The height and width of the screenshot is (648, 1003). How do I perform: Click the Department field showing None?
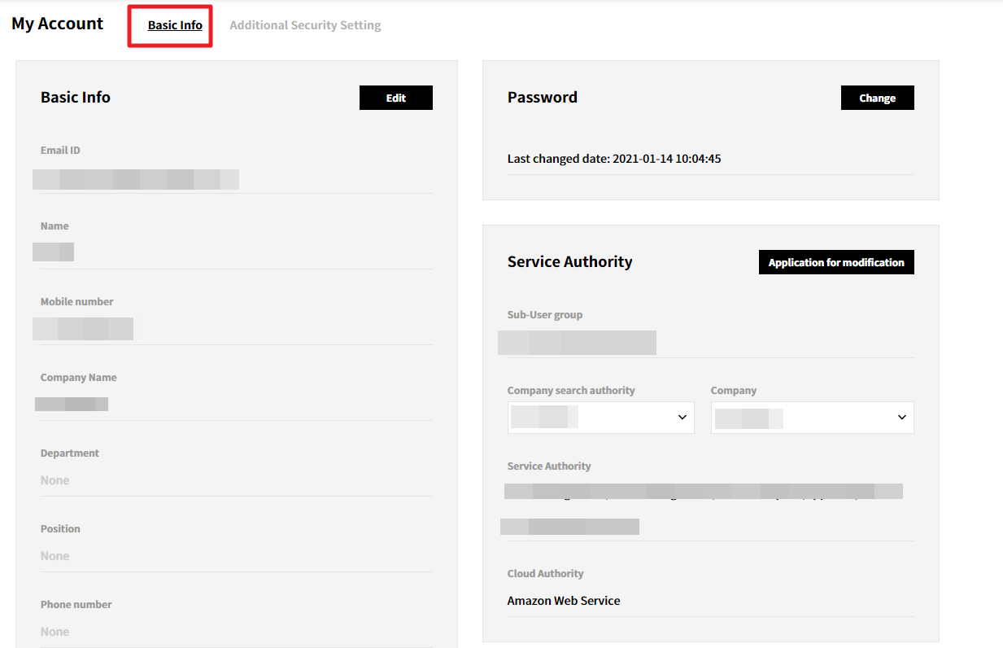55,480
